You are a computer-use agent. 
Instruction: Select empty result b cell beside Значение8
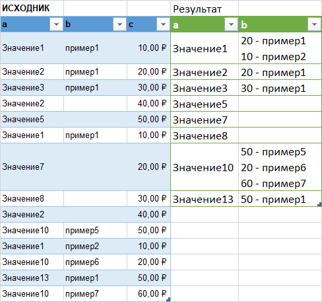(280, 135)
